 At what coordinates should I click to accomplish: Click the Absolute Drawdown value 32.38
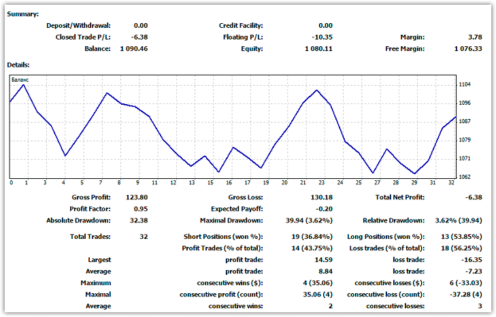coord(139,220)
